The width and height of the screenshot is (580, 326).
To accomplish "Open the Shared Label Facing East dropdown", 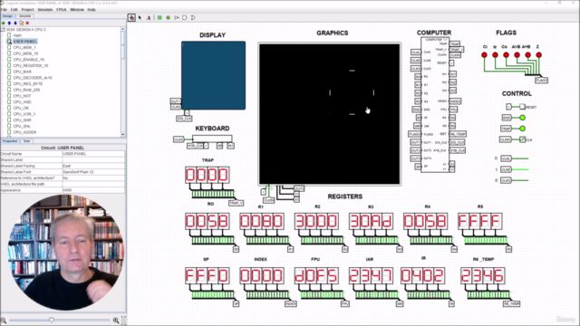I will 93,166.
